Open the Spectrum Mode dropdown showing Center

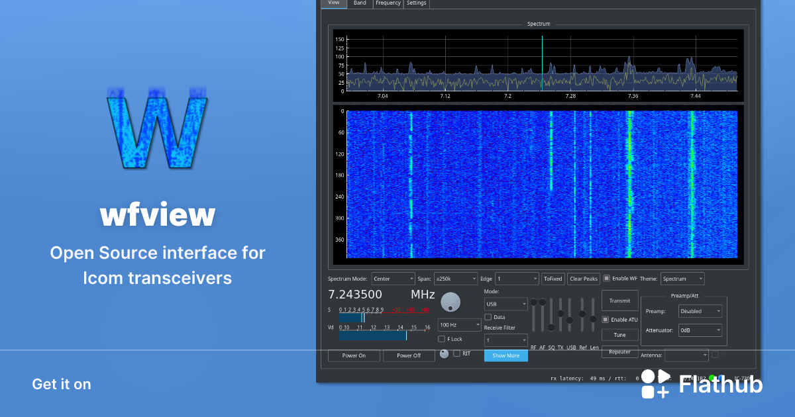pyautogui.click(x=393, y=278)
